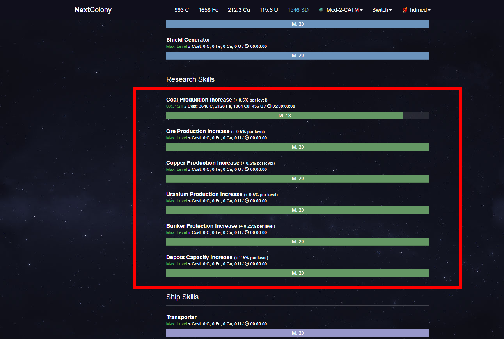Click the Uranium Production lvl. 20 bar

click(298, 210)
